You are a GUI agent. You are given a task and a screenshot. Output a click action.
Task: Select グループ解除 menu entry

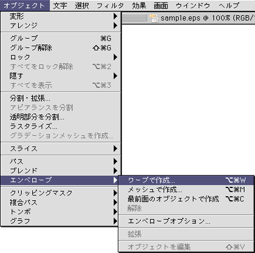pyautogui.click(x=61, y=48)
